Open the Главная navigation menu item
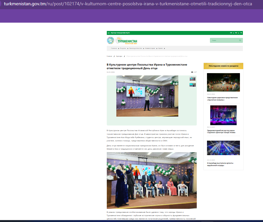The height and width of the screenshot is (222, 263). pos(114,48)
